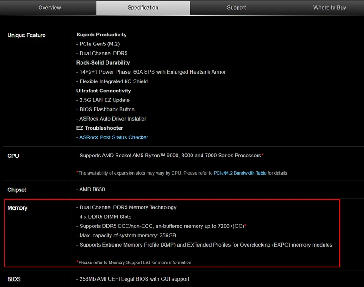Click the Rock-Solid Durability heading
Image resolution: width=364 pixels, height=287 pixels.
coord(103,63)
